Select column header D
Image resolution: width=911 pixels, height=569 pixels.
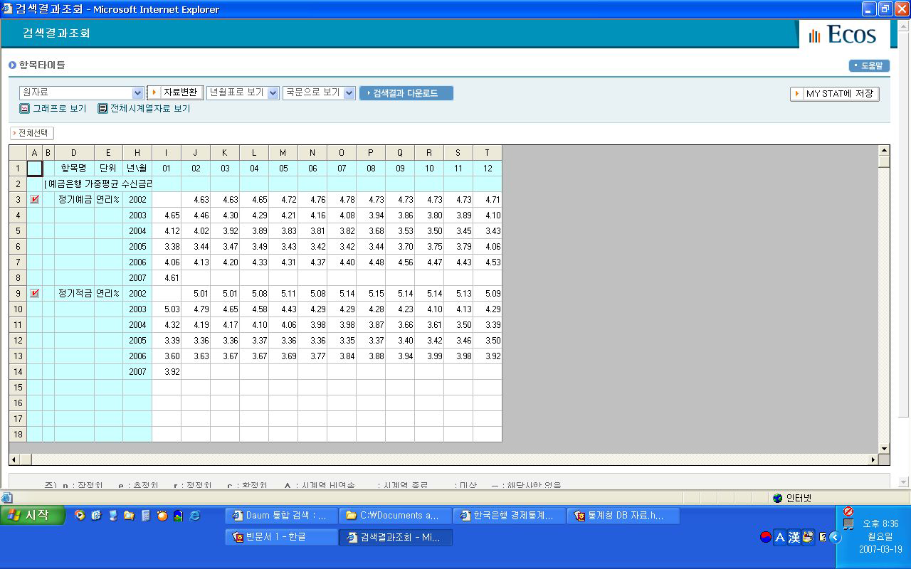coord(74,153)
